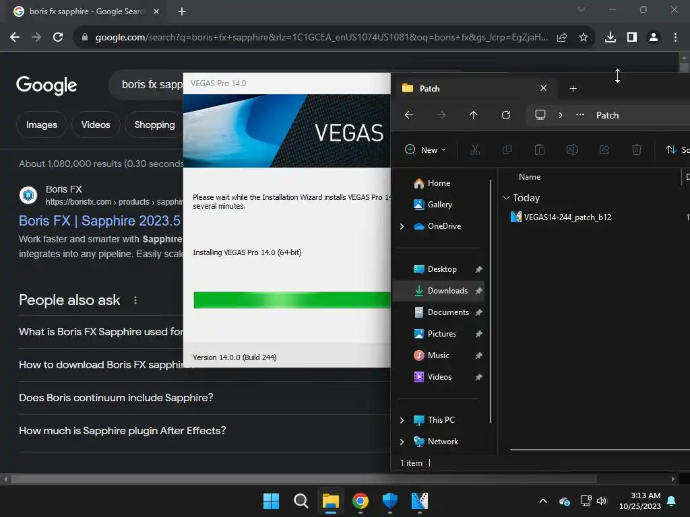Screen dimensions: 690x517
Task: Open the New dropdown in File Explorer
Action: [425, 150]
